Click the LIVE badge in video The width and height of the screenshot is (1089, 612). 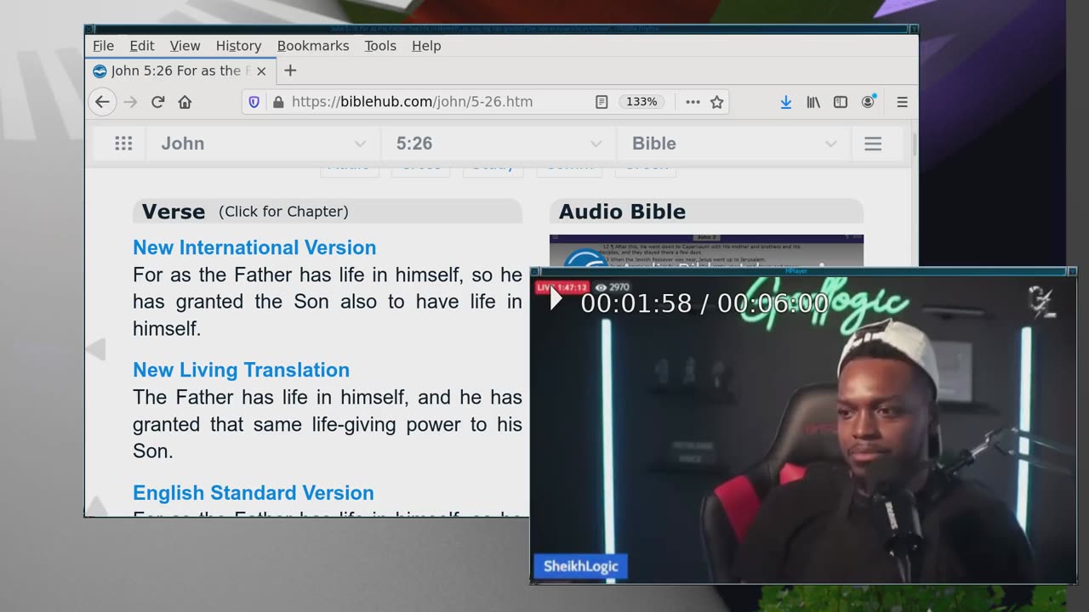click(562, 287)
